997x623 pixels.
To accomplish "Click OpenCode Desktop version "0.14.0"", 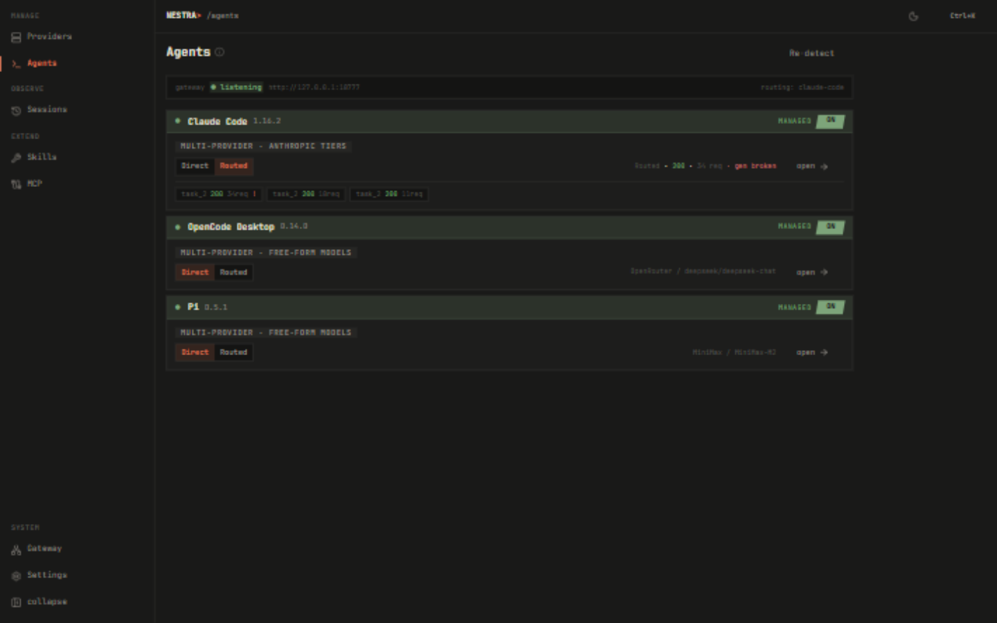I will [294, 226].
